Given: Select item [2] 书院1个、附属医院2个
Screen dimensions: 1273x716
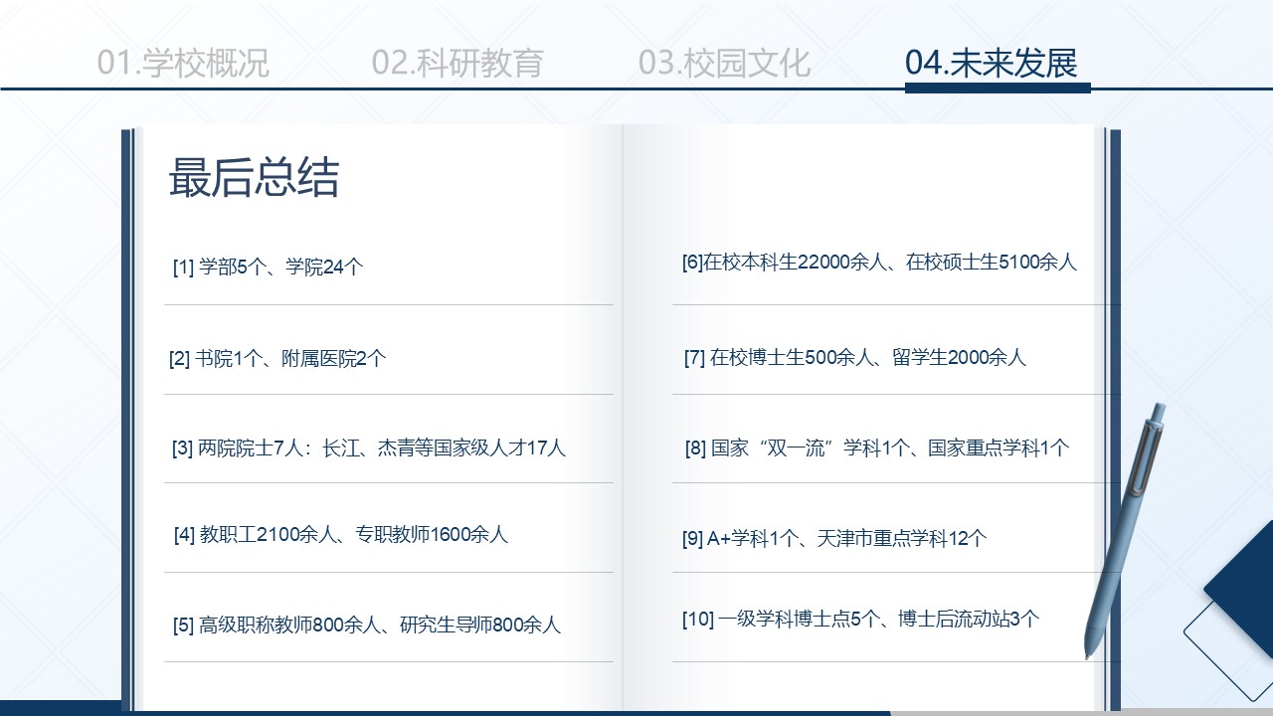Looking at the screenshot, I should click(x=277, y=359).
